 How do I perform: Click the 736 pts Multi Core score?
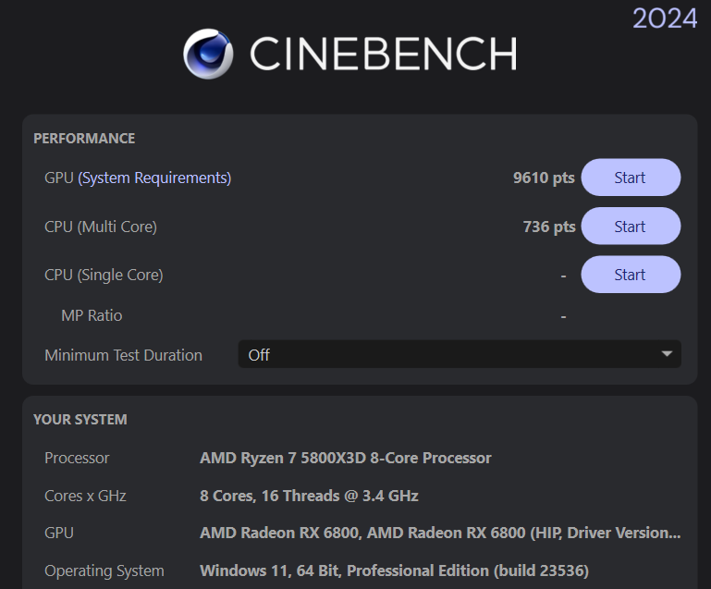[548, 227]
